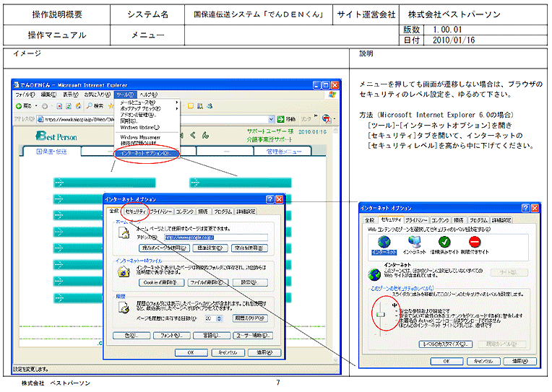
Task: Click the Windows flag logo in IE menu bar
Action: 332,95
